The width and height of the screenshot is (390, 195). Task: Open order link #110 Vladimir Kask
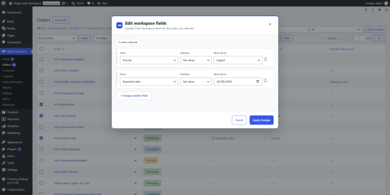point(65,138)
